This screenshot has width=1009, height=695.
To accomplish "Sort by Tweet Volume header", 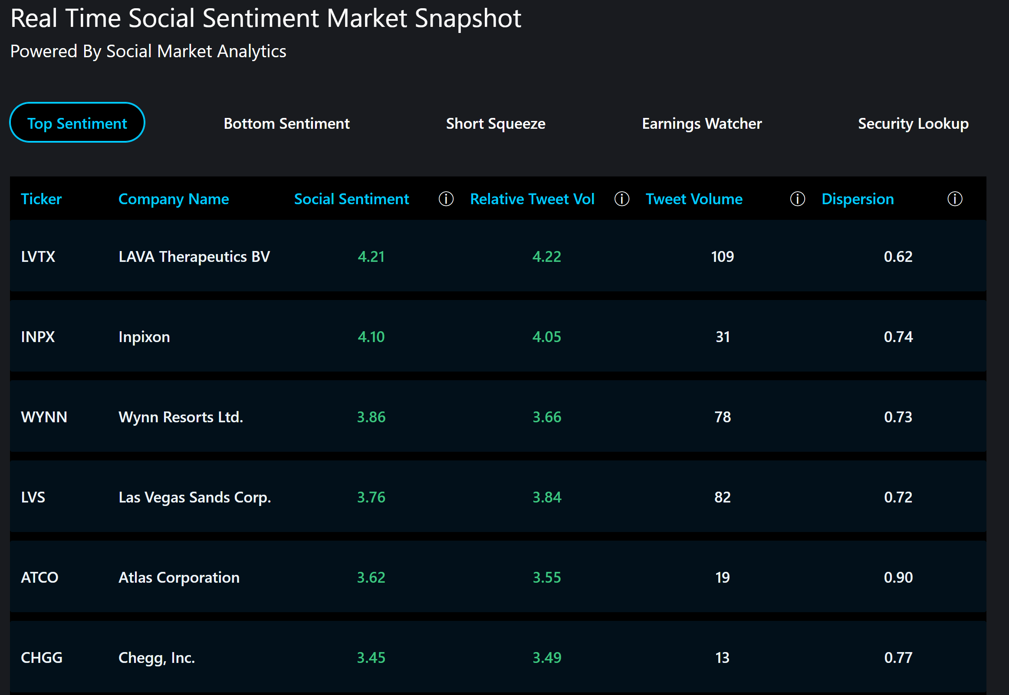I will [x=694, y=199].
